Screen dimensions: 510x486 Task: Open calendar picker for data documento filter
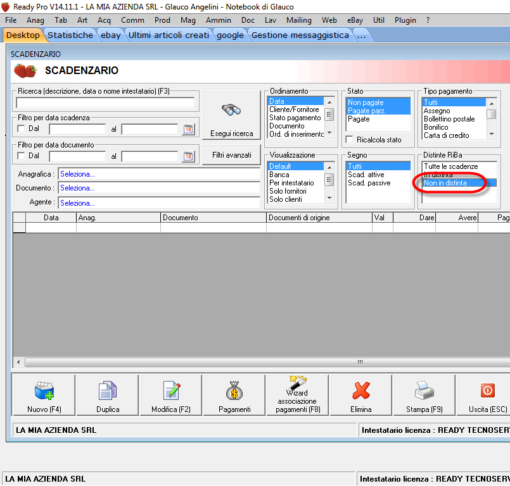point(188,156)
